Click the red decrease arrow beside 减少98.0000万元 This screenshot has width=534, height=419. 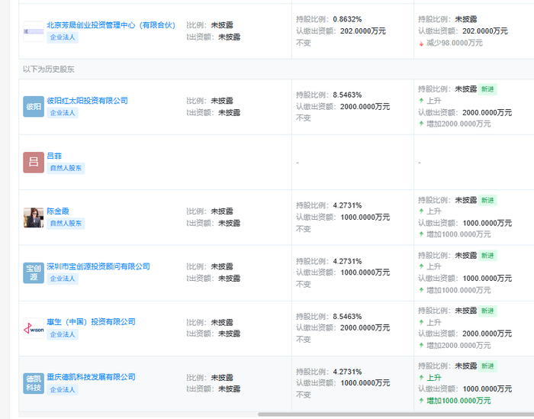(x=421, y=44)
